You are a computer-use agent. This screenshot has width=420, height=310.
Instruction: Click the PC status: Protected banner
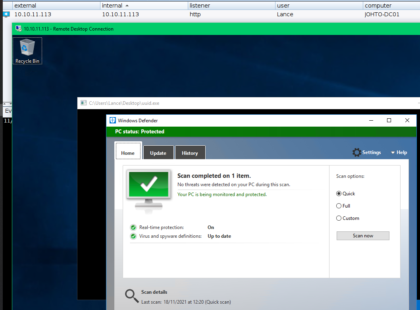[x=261, y=131]
